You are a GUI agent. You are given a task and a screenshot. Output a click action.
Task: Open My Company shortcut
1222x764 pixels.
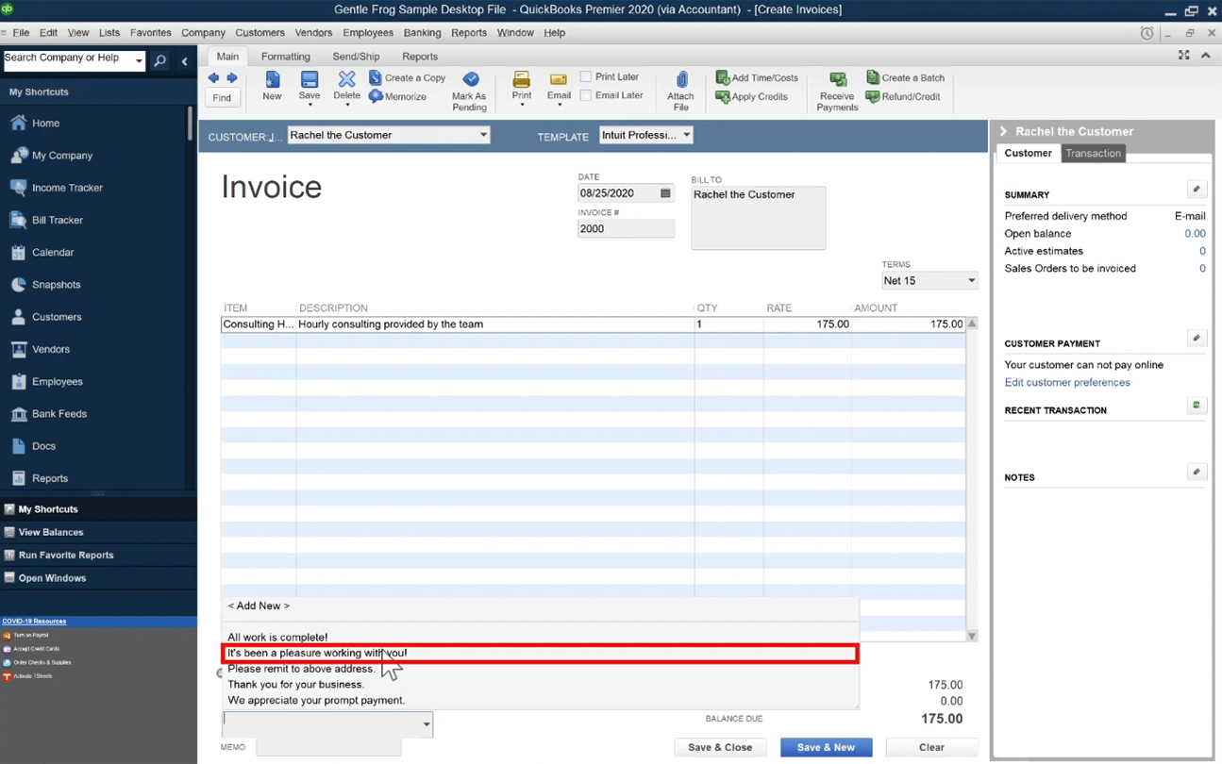click(52, 156)
